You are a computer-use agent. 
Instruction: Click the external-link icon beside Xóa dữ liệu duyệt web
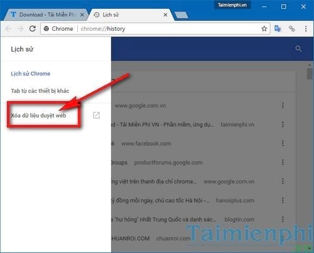click(96, 115)
